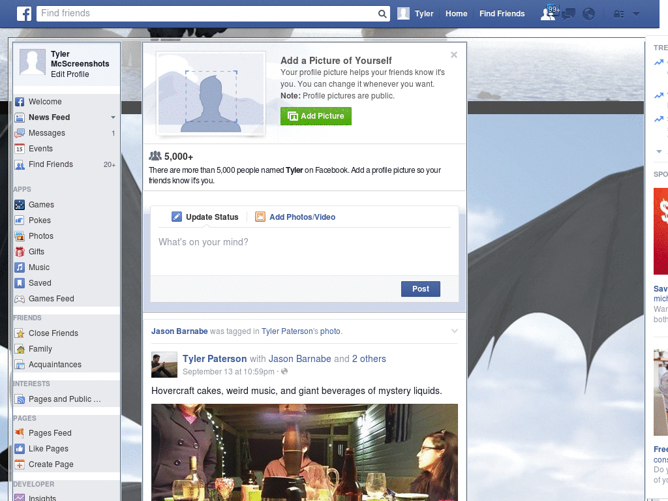Open privacy shortcuts lock icon
668x501 pixels.
pos(618,14)
